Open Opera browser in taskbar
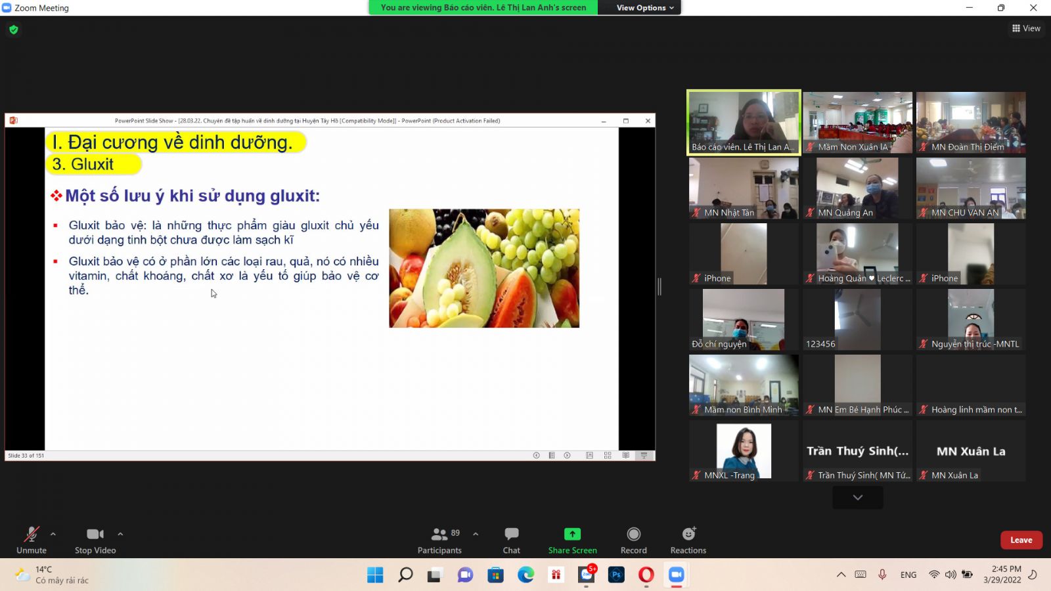The height and width of the screenshot is (591, 1051). pos(646,575)
